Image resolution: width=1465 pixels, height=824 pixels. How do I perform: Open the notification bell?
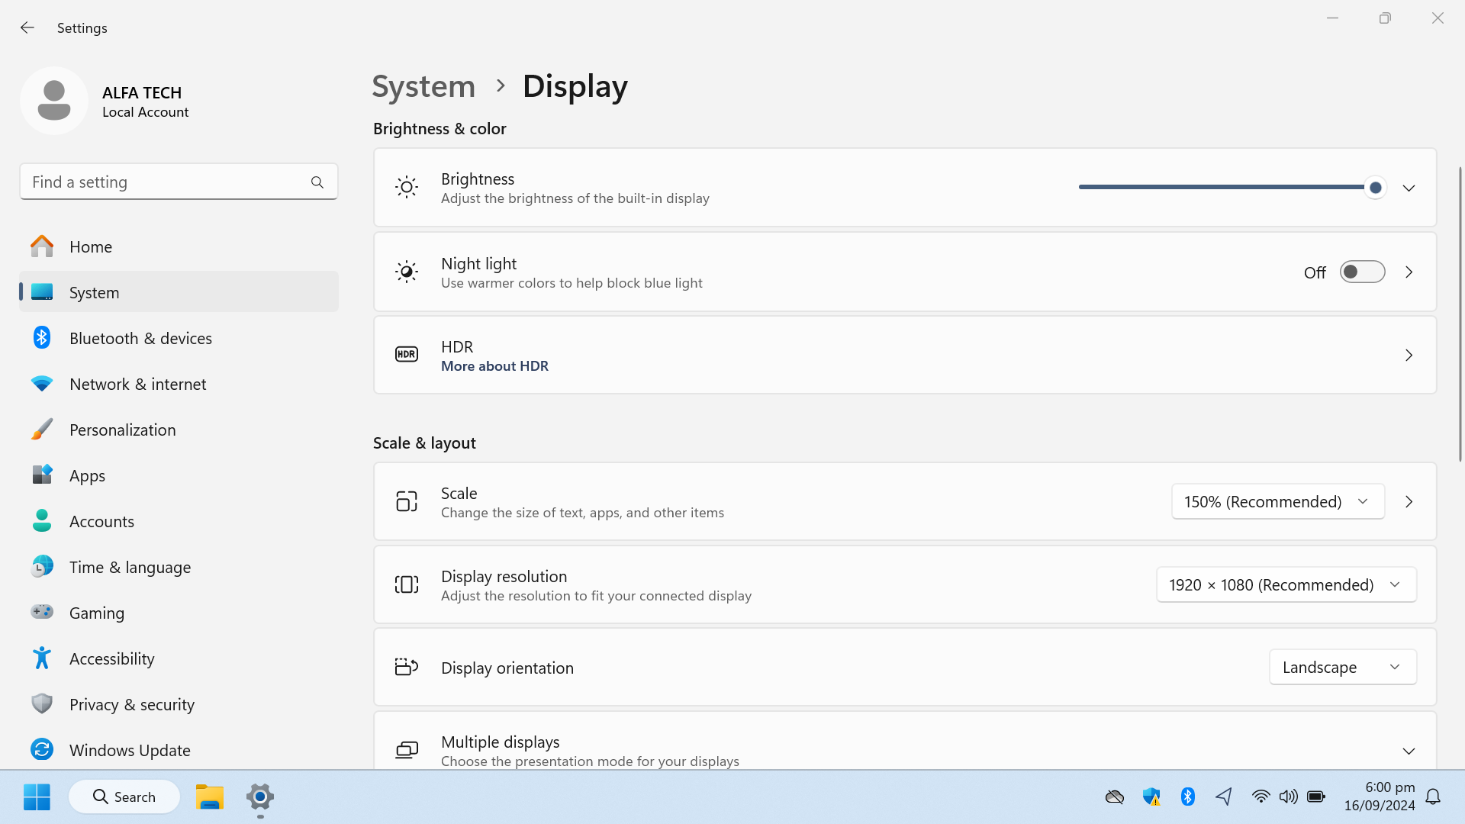1433,797
